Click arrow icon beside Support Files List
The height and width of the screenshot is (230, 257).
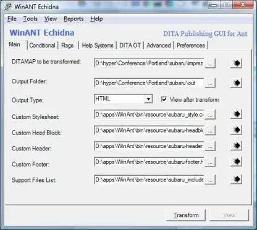(x=236, y=179)
